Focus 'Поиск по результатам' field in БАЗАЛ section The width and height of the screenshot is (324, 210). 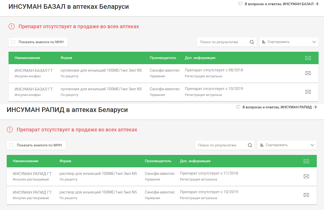click(x=227, y=42)
